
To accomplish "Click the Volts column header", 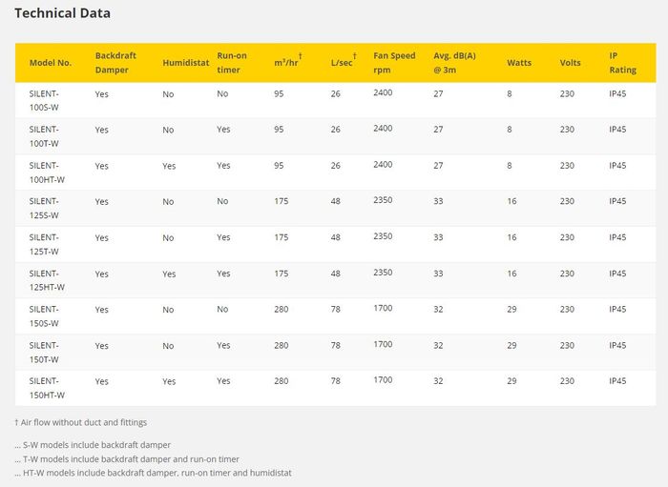I will click(x=571, y=63).
